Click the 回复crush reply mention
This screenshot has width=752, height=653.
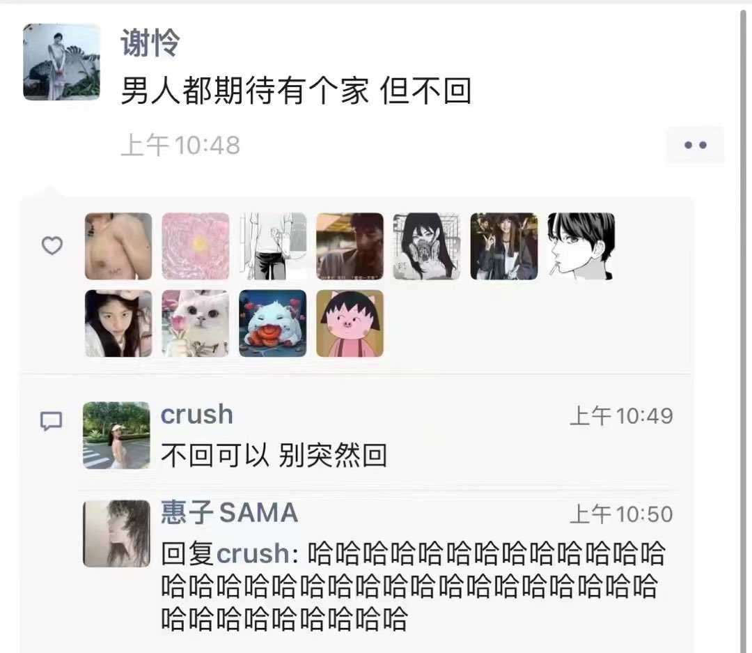pos(225,553)
